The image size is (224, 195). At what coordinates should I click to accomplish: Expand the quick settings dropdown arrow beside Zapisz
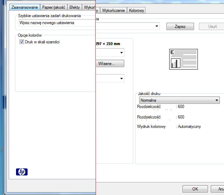point(157,26)
